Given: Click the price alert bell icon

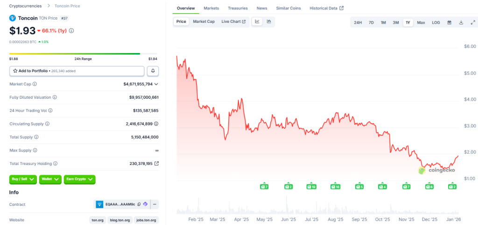Looking at the screenshot, I should point(153,71).
